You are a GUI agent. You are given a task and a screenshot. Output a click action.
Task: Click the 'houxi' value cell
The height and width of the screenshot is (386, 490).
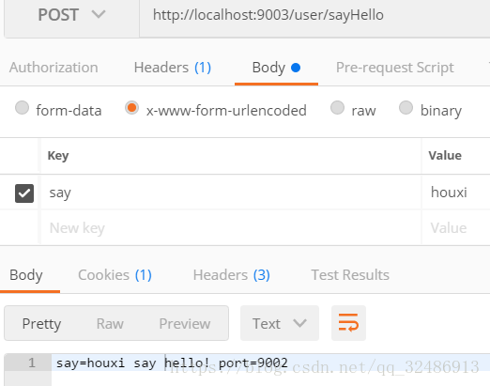[x=456, y=193]
